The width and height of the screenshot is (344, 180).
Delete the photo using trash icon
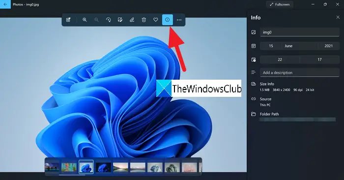tap(143, 20)
